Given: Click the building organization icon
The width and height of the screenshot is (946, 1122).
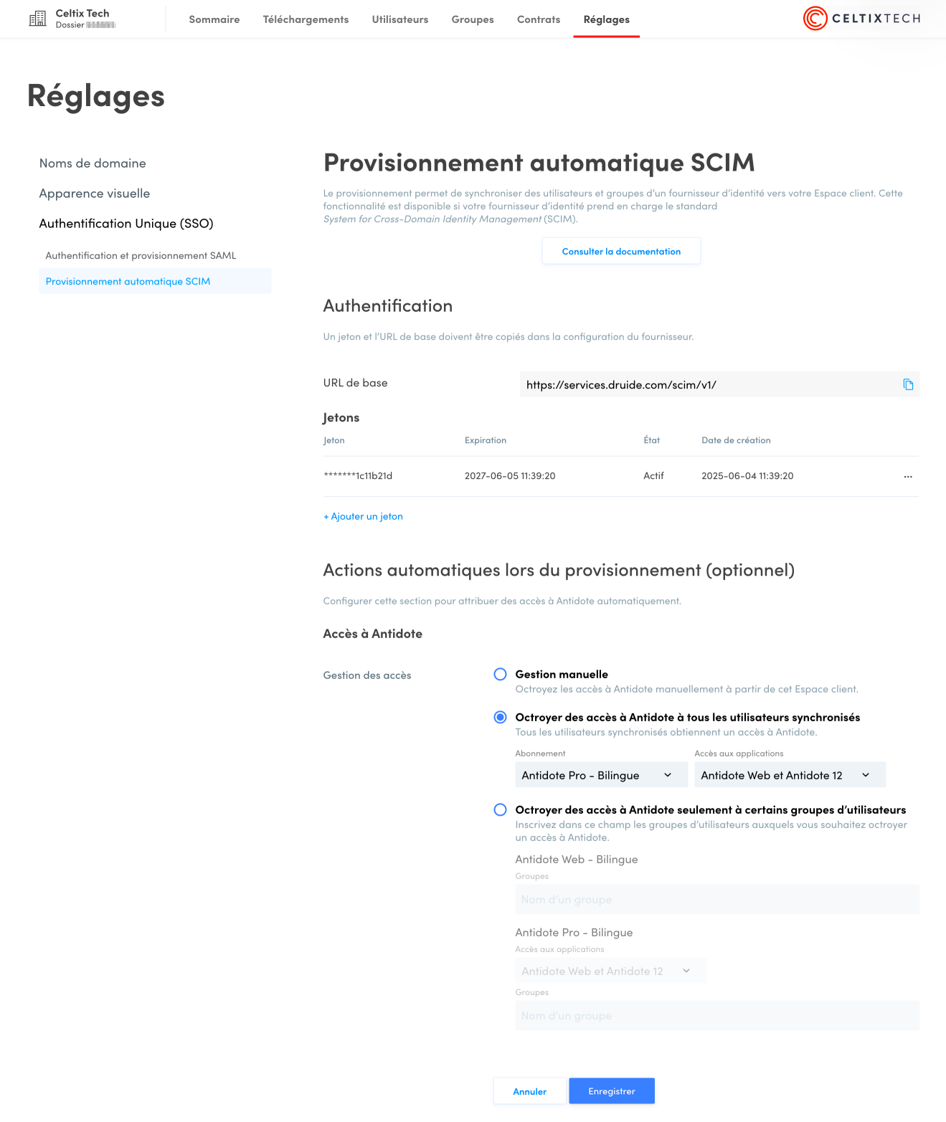Looking at the screenshot, I should tap(37, 19).
